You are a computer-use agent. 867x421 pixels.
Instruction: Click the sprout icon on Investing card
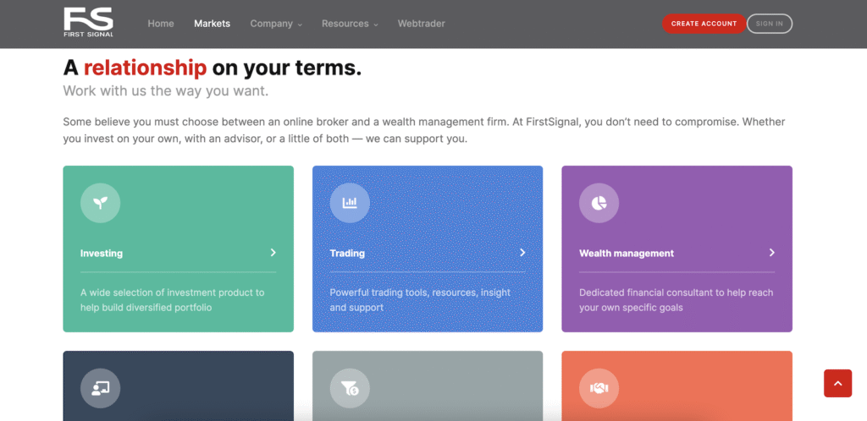(100, 203)
